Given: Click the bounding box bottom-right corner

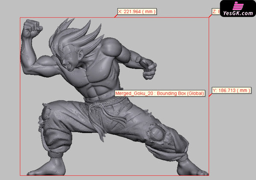Looking at the screenshot, I should (208, 175).
